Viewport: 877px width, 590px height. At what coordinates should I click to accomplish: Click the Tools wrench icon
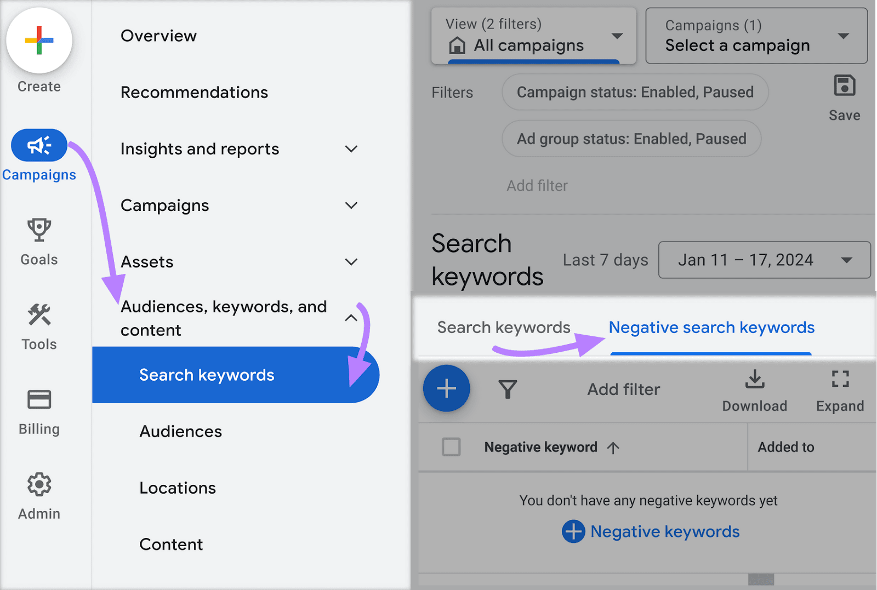click(x=38, y=314)
